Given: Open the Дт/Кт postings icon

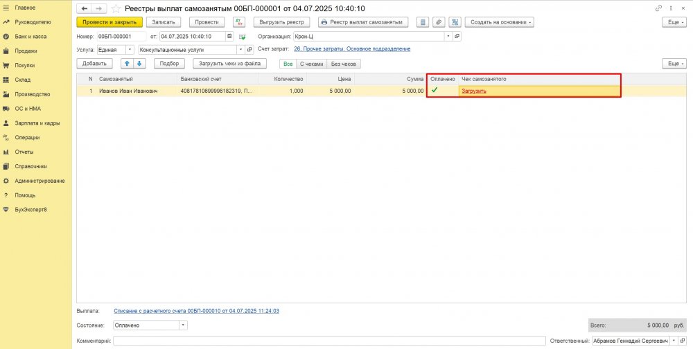Looking at the screenshot, I should [x=239, y=22].
